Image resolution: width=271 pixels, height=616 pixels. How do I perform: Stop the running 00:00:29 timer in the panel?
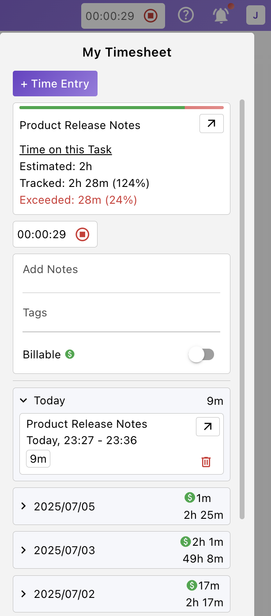(x=82, y=234)
